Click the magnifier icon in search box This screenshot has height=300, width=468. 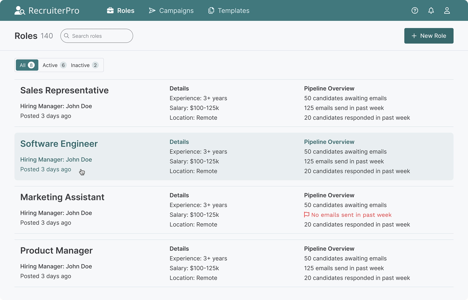pyautogui.click(x=67, y=36)
